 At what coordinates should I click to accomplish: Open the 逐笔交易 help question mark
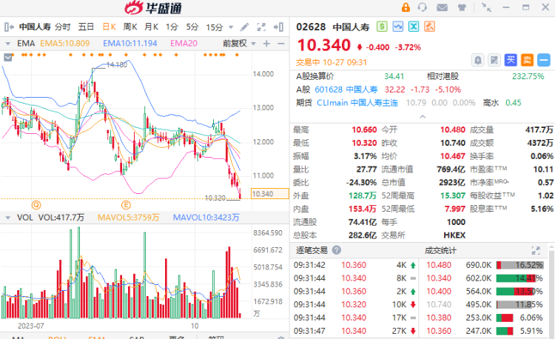tap(337, 250)
